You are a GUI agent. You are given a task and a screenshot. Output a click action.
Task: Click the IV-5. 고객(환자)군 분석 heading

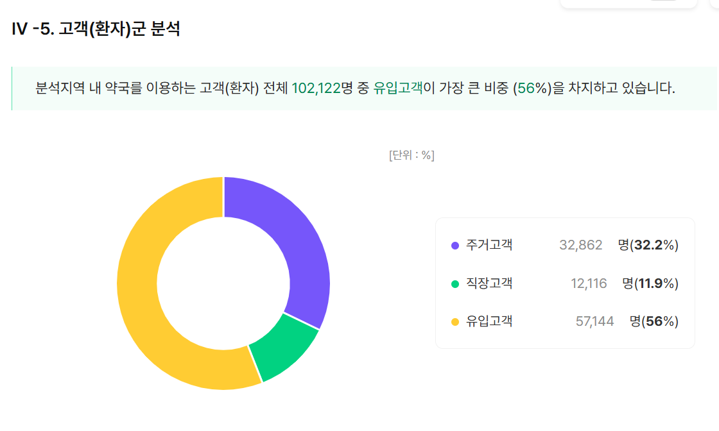pos(96,29)
